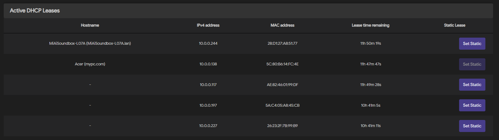Screen dimensions: 499x140
Task: Select the Acer (mypc.com) hostname
Action: (x=90, y=64)
